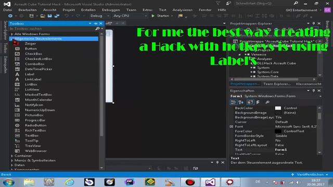The width and height of the screenshot is (333, 187).
Task: Select the CheckBox control icon in Toolbox
Action: click(x=17, y=54)
